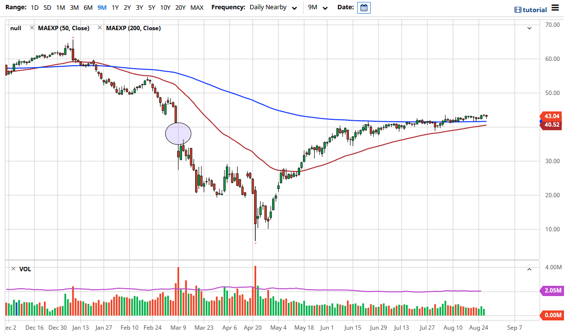Switch to the 1Y range tab
565x336 pixels.
(115, 7)
